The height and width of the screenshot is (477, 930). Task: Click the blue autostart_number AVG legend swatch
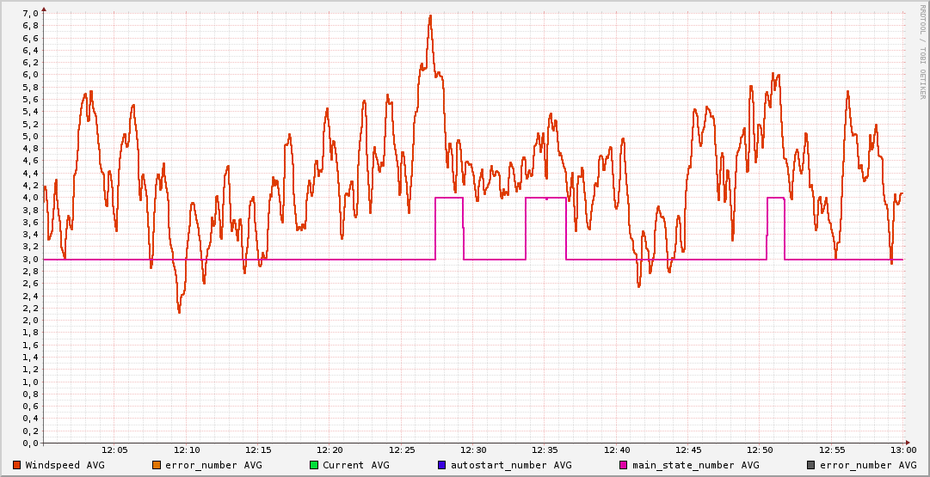[x=442, y=465]
